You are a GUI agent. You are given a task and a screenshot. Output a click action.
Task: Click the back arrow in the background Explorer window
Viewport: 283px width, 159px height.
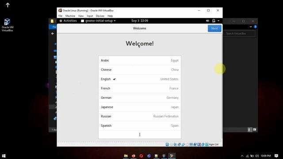click(53, 34)
